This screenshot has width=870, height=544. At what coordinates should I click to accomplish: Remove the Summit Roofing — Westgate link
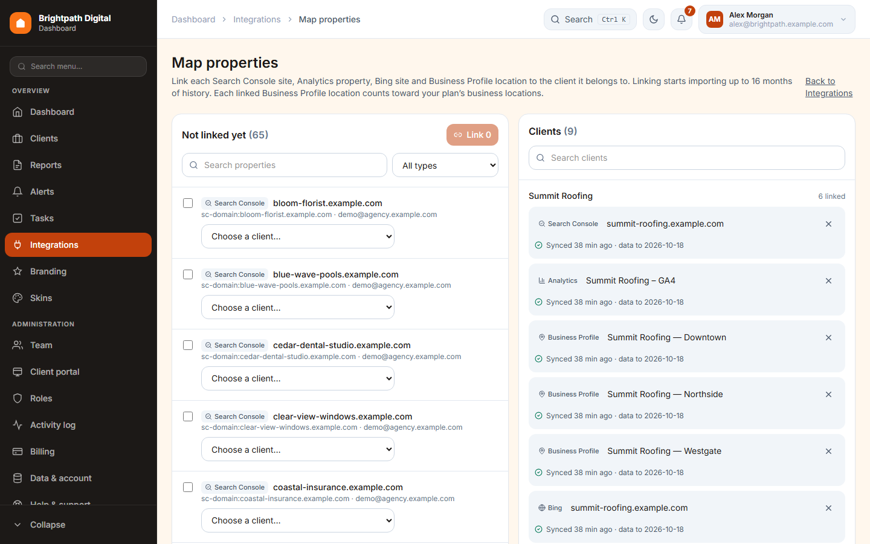coord(829,452)
